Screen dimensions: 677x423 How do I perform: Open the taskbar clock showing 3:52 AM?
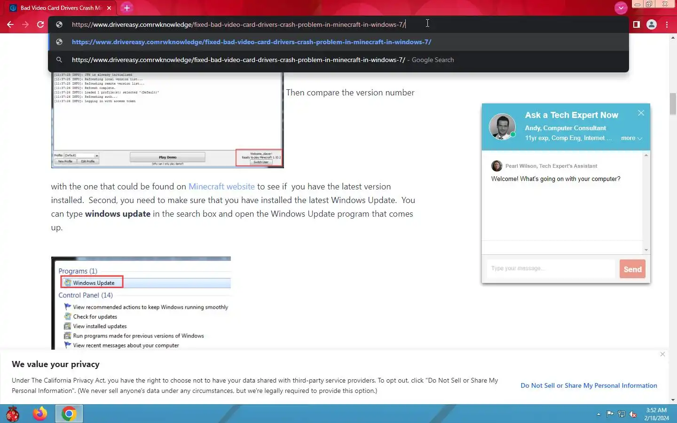click(x=656, y=414)
